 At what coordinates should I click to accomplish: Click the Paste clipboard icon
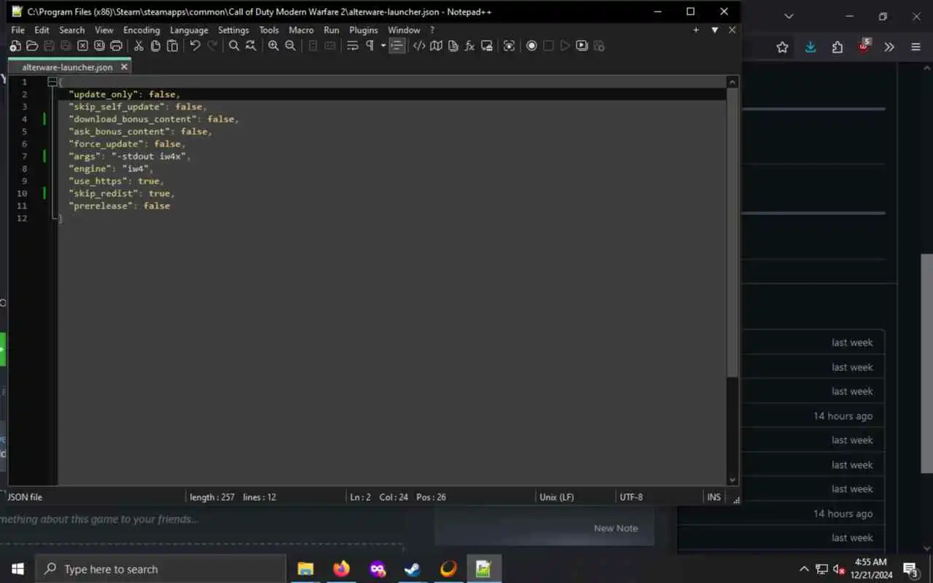point(172,46)
